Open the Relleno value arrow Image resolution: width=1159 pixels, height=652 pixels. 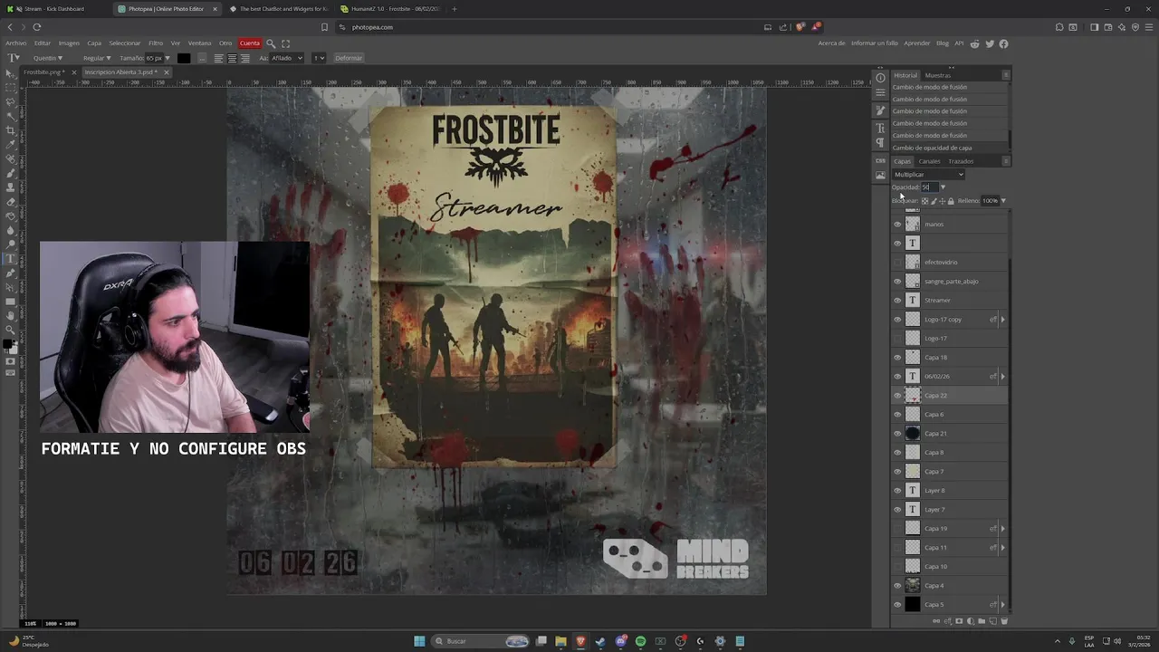point(1002,201)
